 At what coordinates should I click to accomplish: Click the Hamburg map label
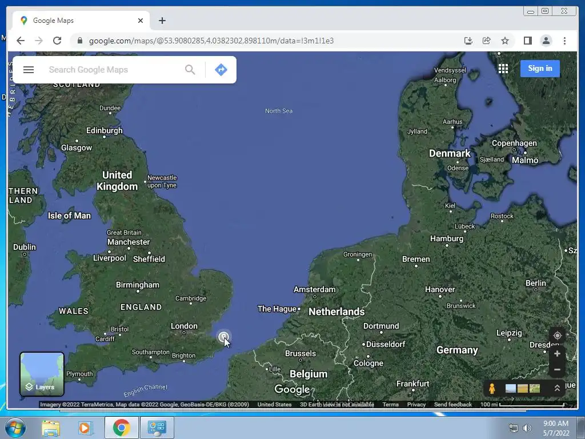pos(447,238)
